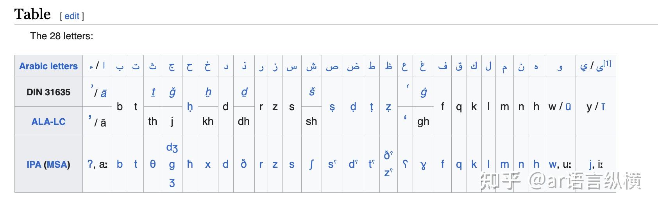Screen dimensions: 658x207
Task: Click the DIN 31635 letter ġ link
Action: click(423, 92)
